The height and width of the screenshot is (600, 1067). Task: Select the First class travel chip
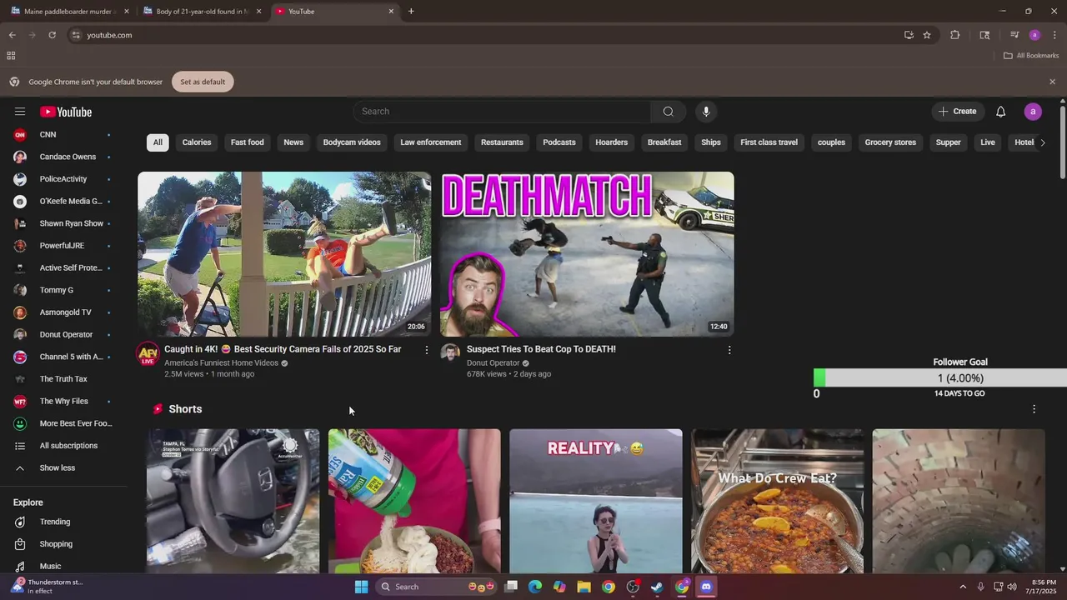[769, 142]
